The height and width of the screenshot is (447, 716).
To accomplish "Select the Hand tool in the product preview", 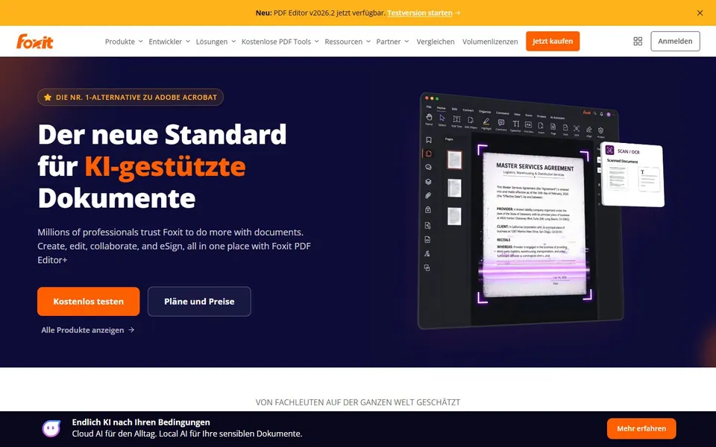I will 429,119.
